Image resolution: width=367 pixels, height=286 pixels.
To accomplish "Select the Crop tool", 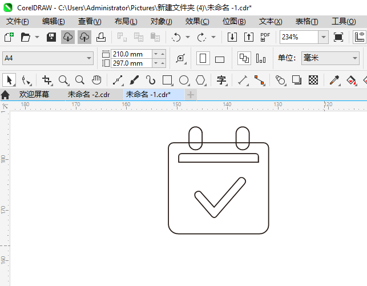I will click(x=47, y=80).
